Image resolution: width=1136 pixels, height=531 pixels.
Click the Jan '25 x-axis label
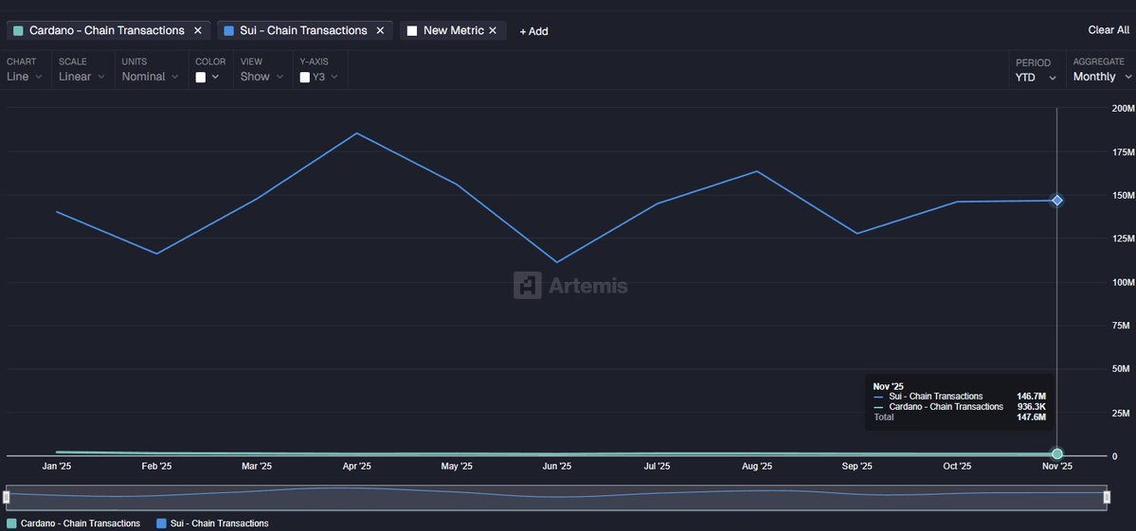[x=57, y=467]
